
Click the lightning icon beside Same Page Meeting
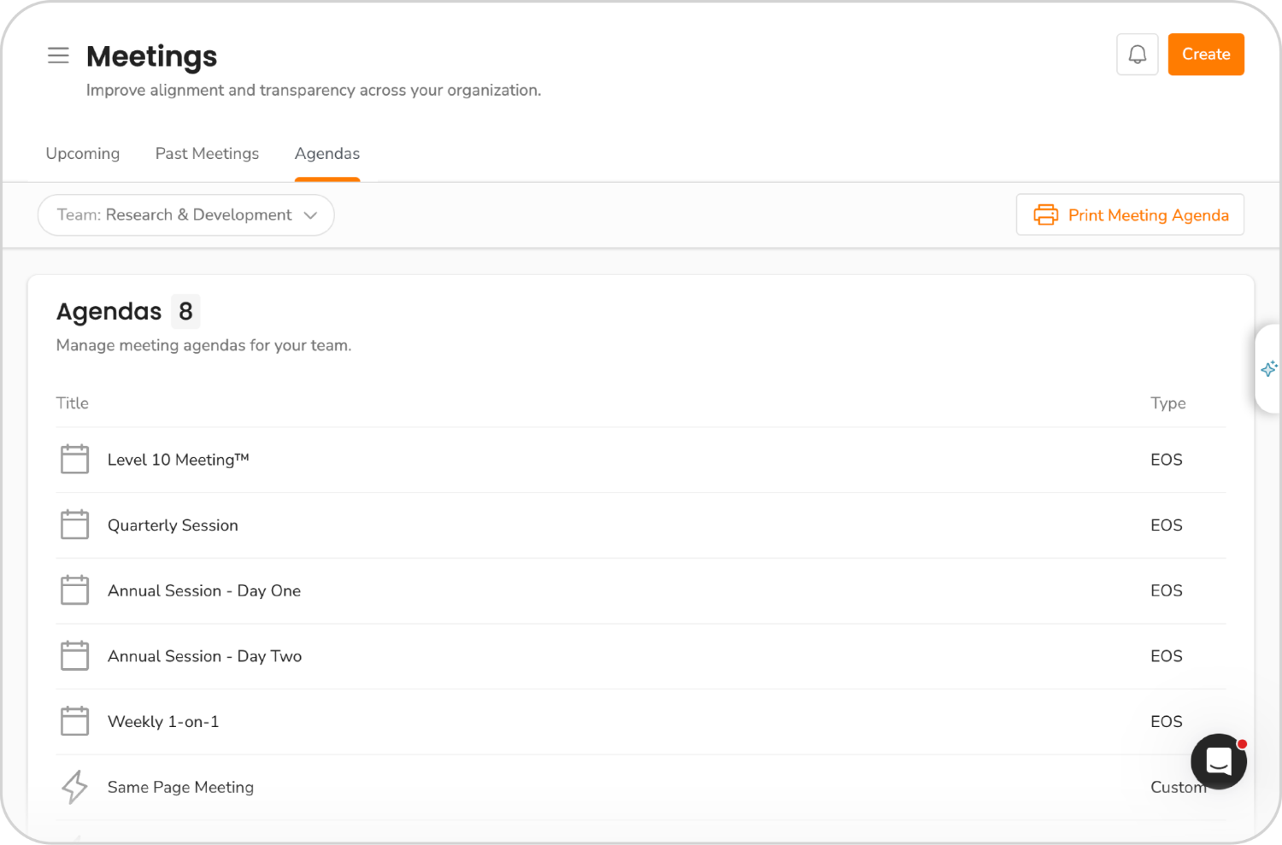pyautogui.click(x=74, y=786)
